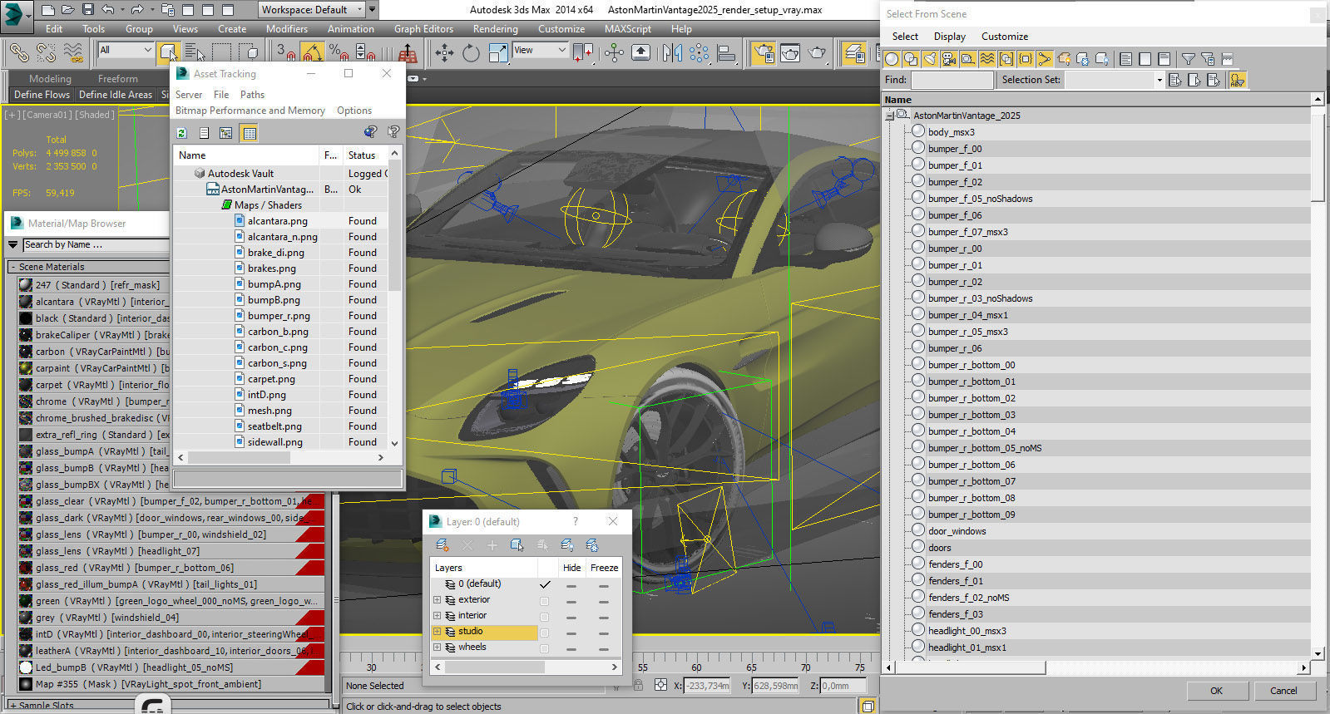Toggle the studio layer current checkbox

tap(544, 632)
